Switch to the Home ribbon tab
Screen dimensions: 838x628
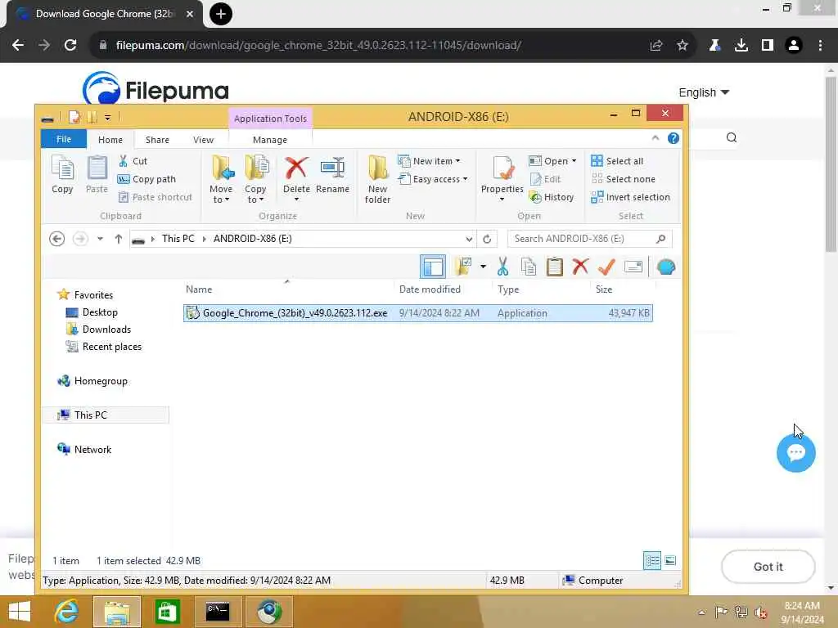[x=110, y=139]
